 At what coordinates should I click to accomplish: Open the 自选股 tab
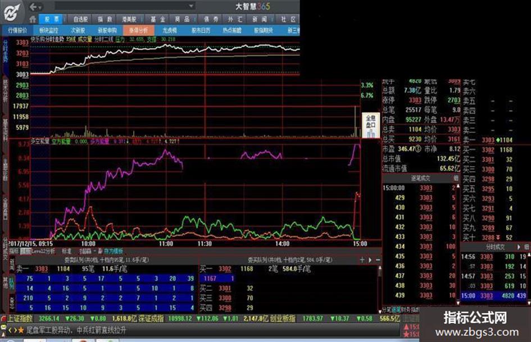[x=80, y=20]
